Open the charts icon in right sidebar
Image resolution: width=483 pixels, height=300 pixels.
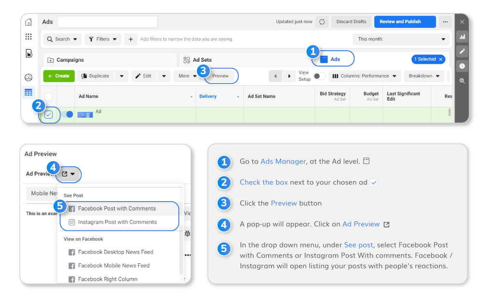(462, 37)
